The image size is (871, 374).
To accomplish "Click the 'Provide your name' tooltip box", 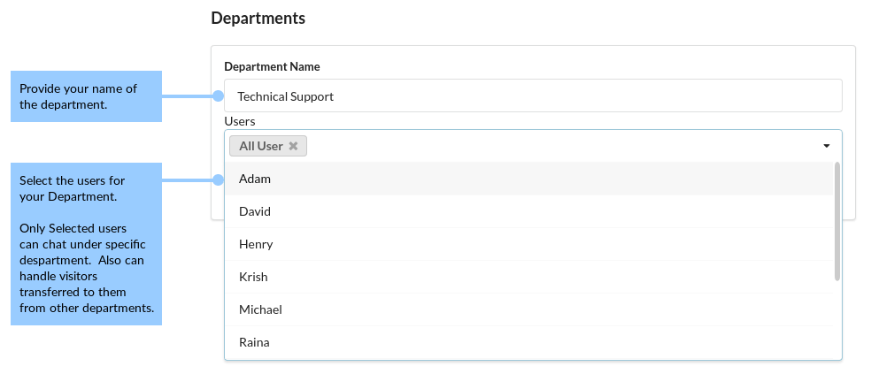I will [x=86, y=96].
